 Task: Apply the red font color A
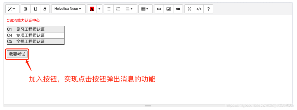click(92, 9)
